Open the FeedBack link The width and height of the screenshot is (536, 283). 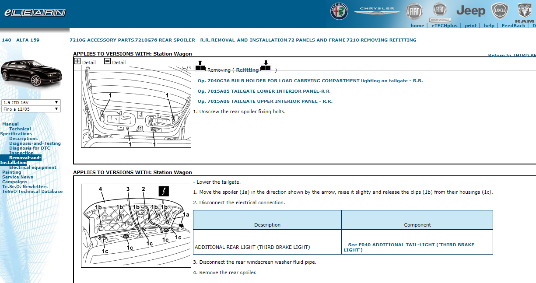pos(513,25)
